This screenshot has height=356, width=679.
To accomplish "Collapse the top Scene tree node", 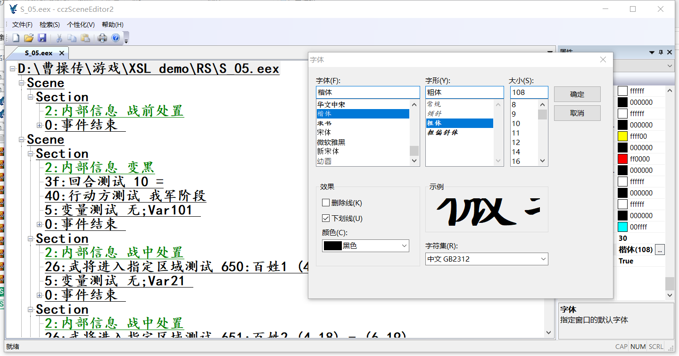I will [x=22, y=83].
